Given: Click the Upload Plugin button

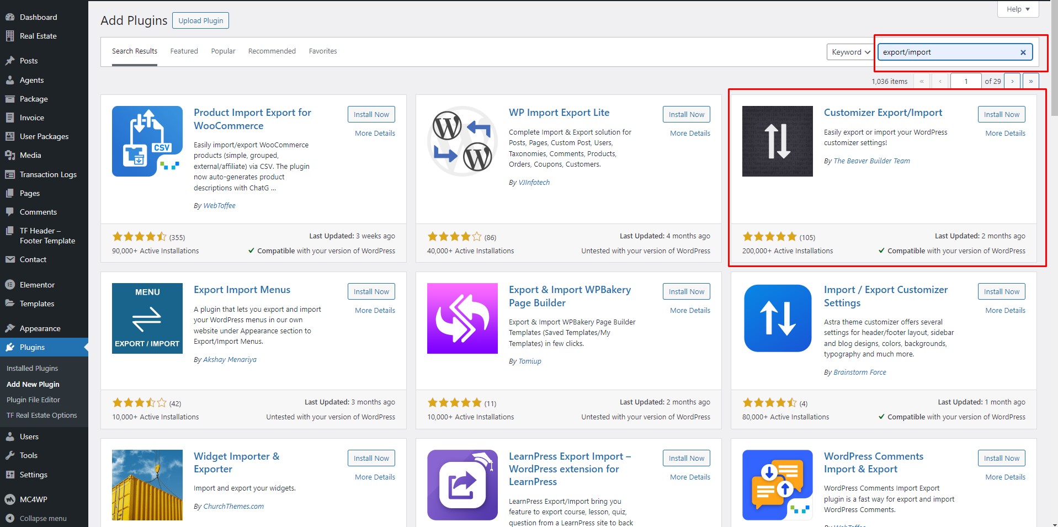Looking at the screenshot, I should click(x=200, y=20).
